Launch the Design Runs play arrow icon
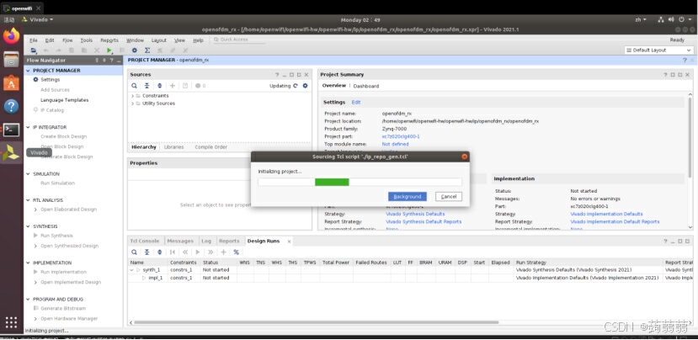Screen dimensions: 698x340 click(x=198, y=252)
